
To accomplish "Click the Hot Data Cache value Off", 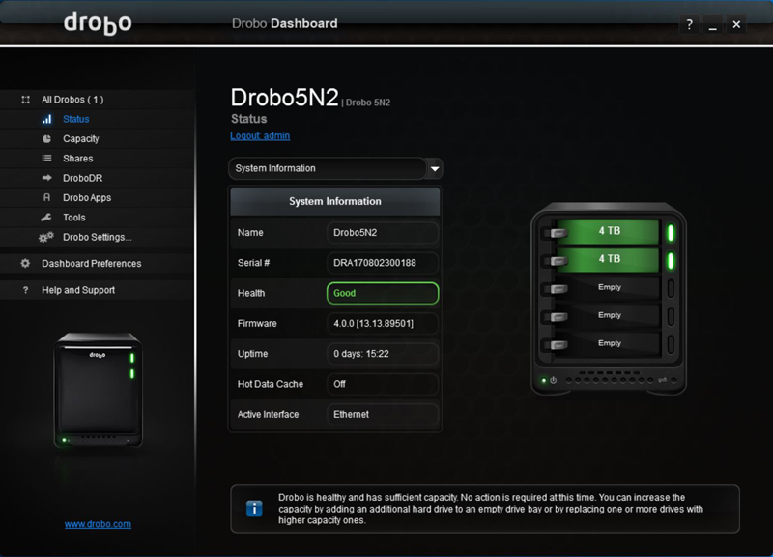I will coord(383,384).
